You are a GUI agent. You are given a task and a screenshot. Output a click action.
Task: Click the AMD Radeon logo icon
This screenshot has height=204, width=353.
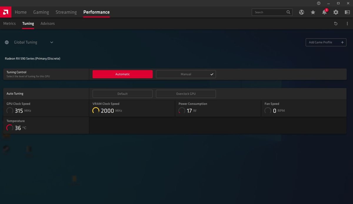(x=6, y=12)
